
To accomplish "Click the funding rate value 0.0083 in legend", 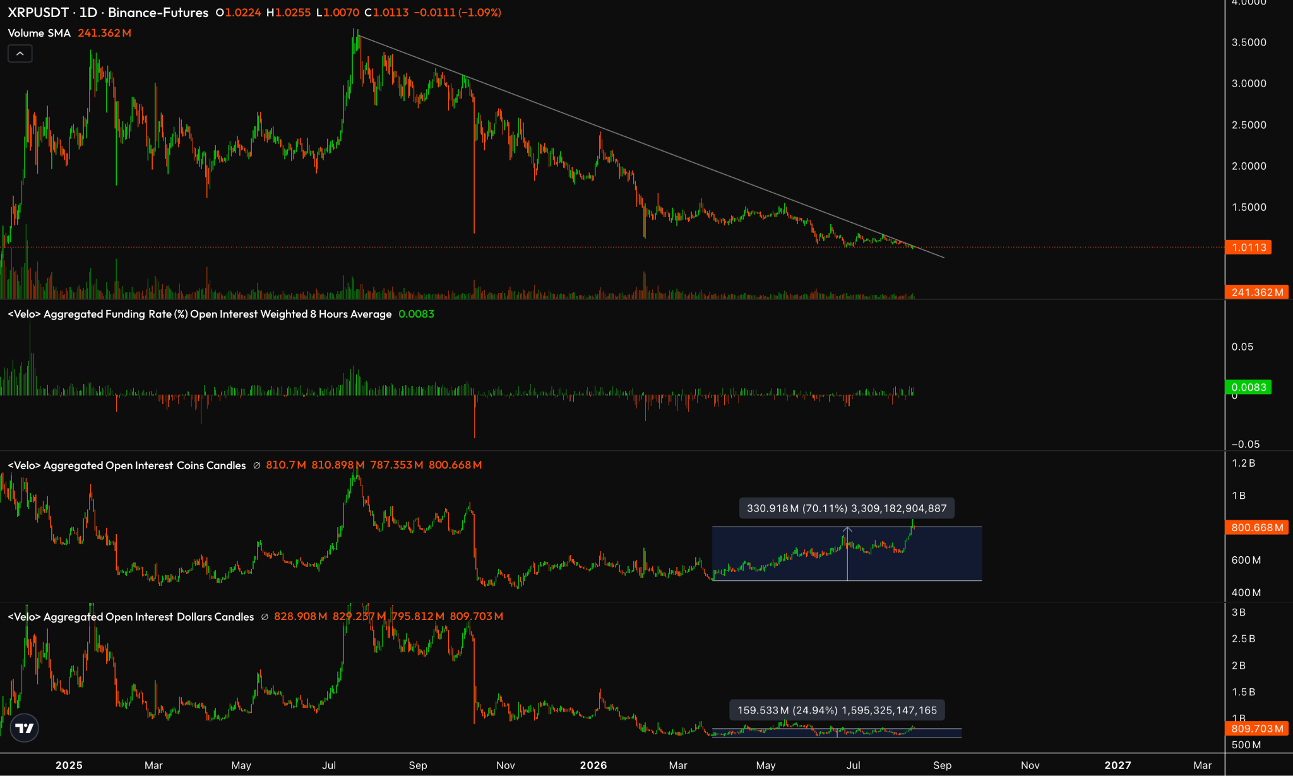I will click(416, 314).
